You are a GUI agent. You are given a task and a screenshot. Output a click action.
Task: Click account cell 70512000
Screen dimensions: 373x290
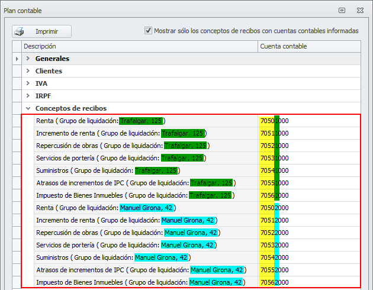point(309,220)
